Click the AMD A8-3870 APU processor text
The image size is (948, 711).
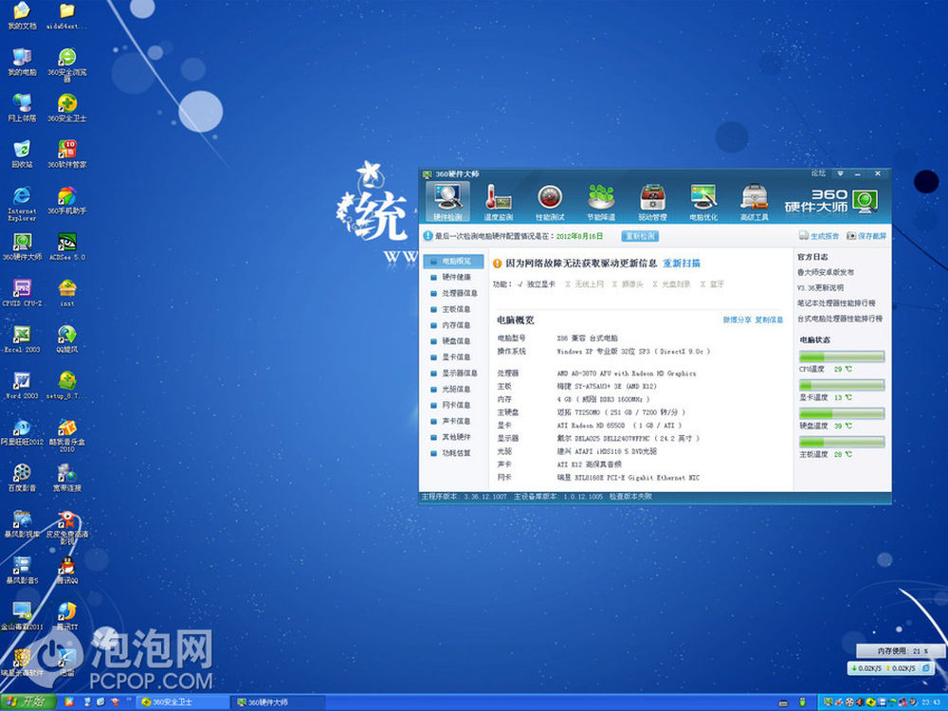(627, 374)
